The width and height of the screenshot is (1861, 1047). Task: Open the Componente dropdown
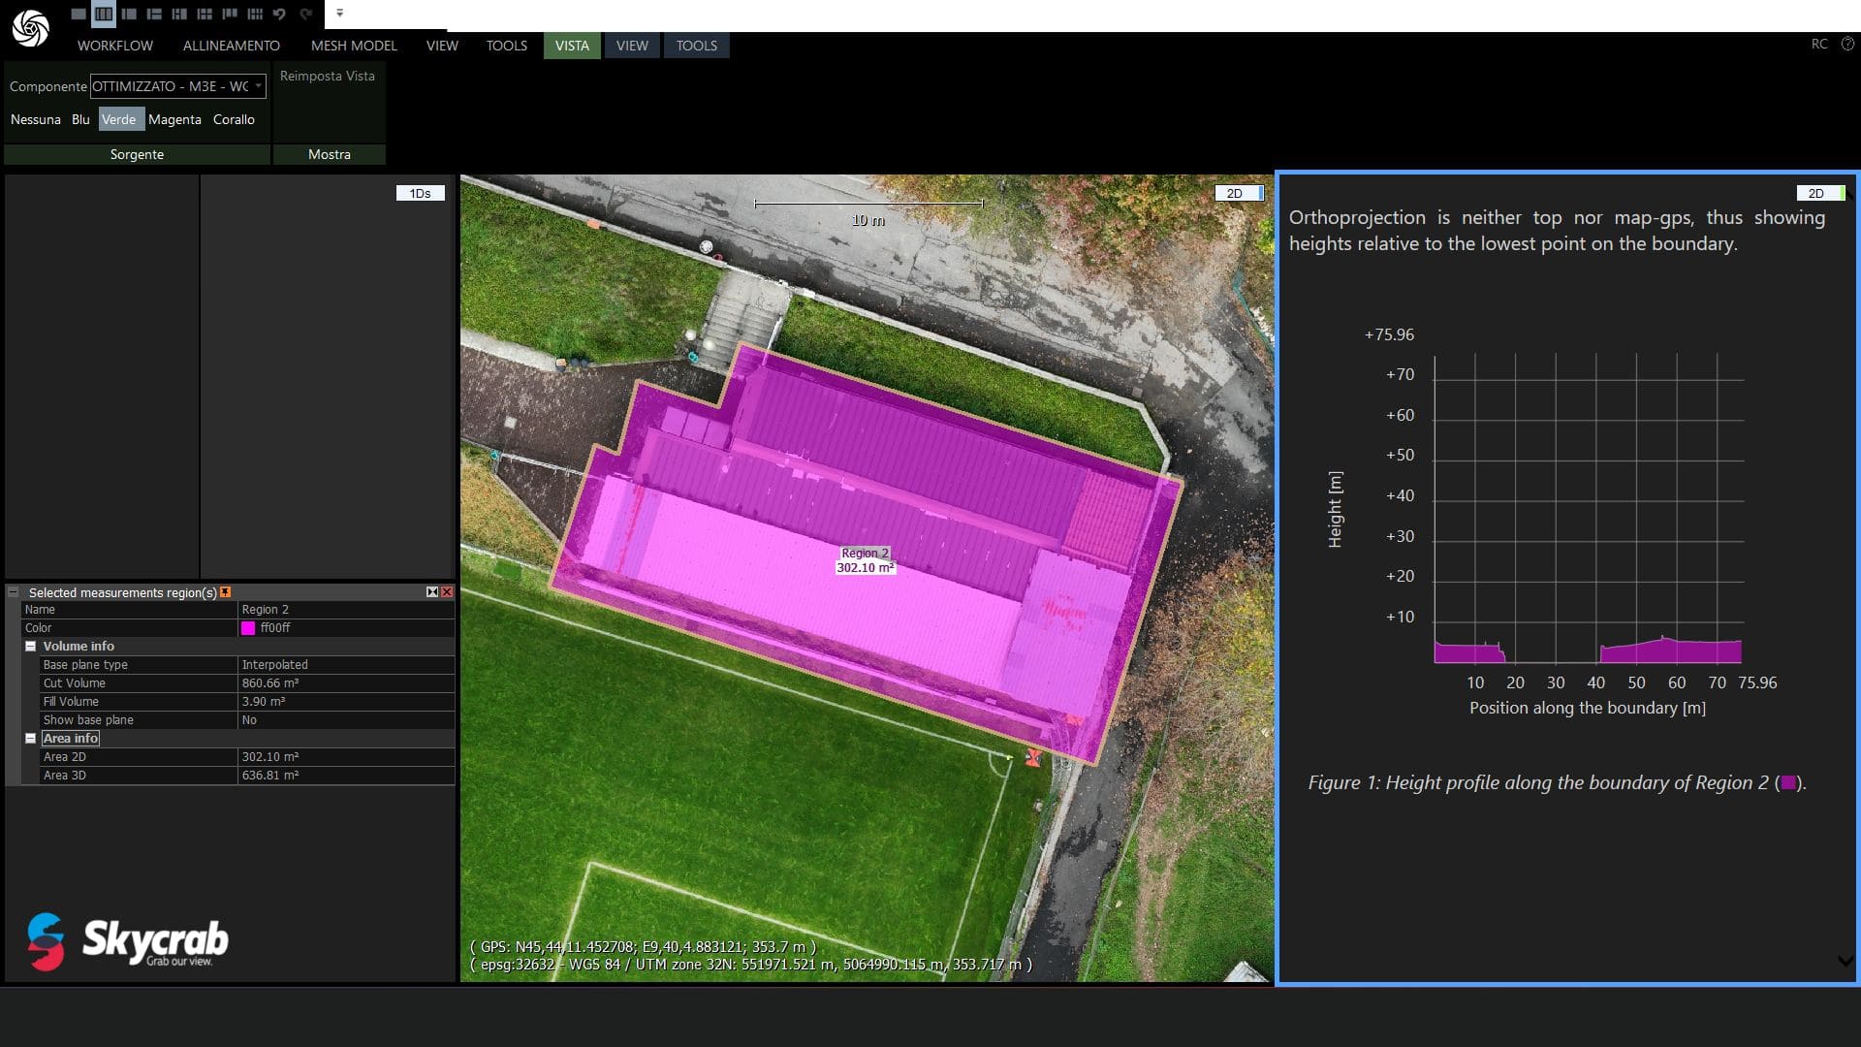(x=258, y=86)
